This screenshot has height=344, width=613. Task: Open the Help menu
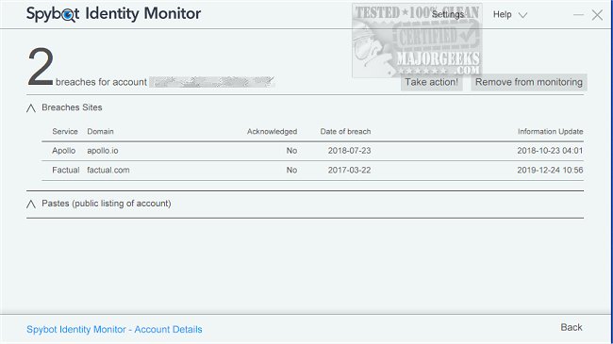point(502,14)
